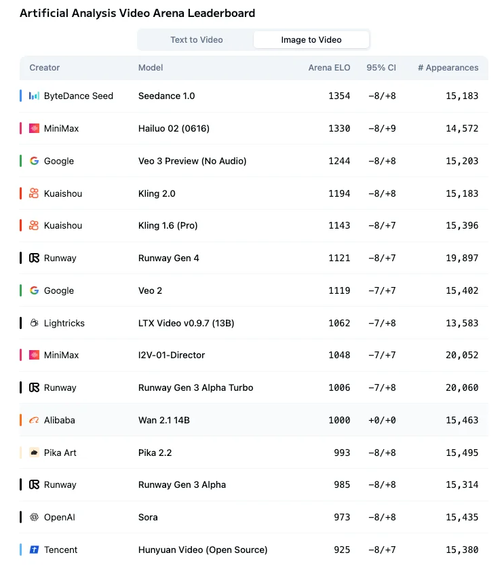Sort by the # Appearances column header
Screen dimensions: 504x574
click(x=448, y=68)
